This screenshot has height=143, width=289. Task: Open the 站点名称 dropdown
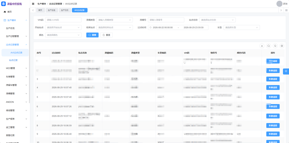[217, 20]
